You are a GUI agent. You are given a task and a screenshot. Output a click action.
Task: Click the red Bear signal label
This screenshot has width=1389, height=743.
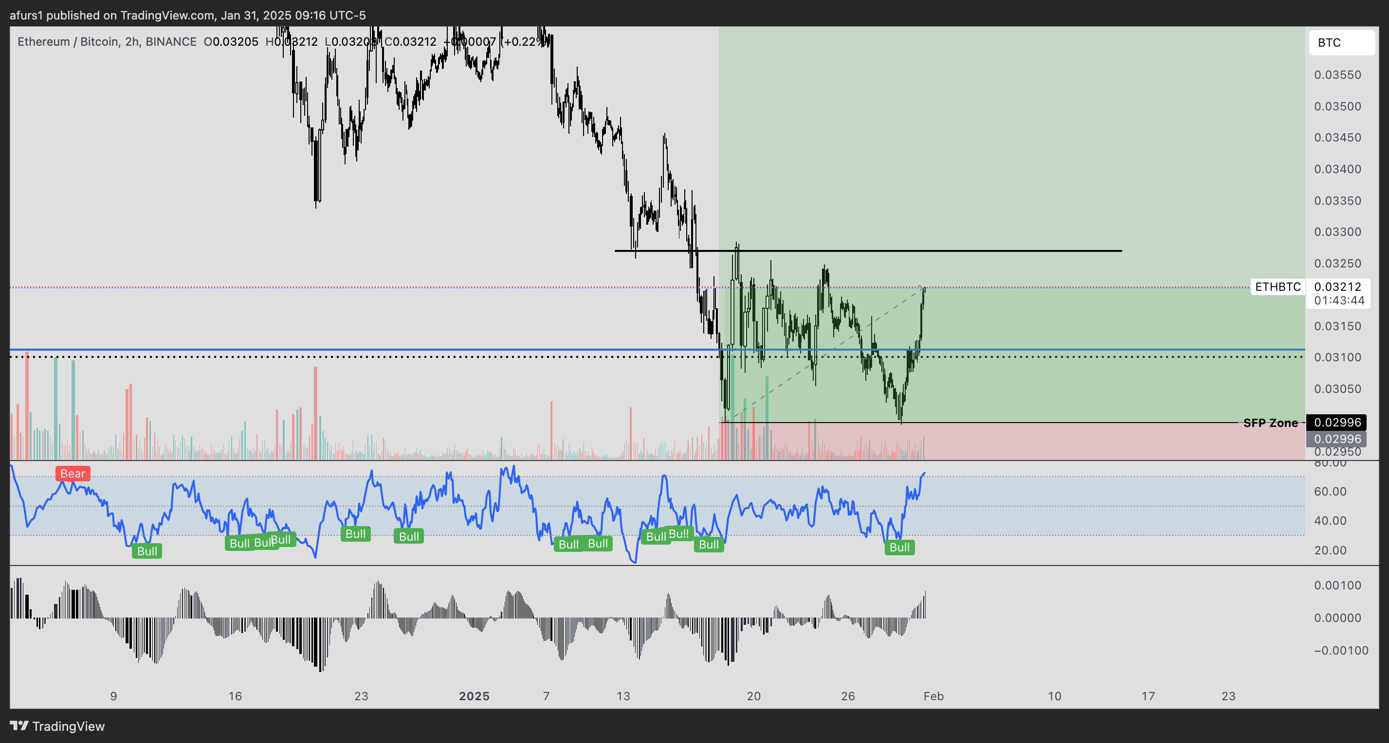click(73, 474)
